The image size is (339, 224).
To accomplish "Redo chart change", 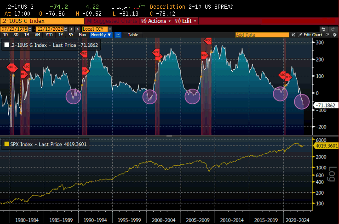I will click(333, 29).
